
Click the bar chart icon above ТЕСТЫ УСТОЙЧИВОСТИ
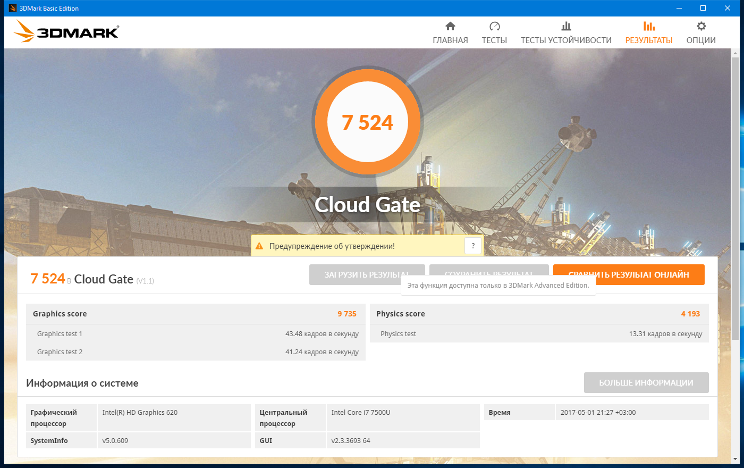click(566, 26)
